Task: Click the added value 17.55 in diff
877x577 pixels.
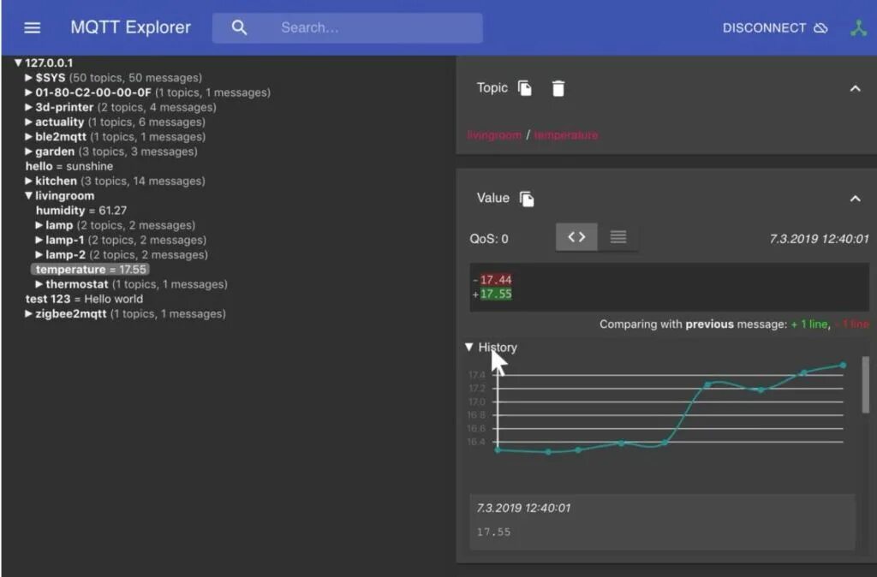Action: pyautogui.click(x=496, y=294)
